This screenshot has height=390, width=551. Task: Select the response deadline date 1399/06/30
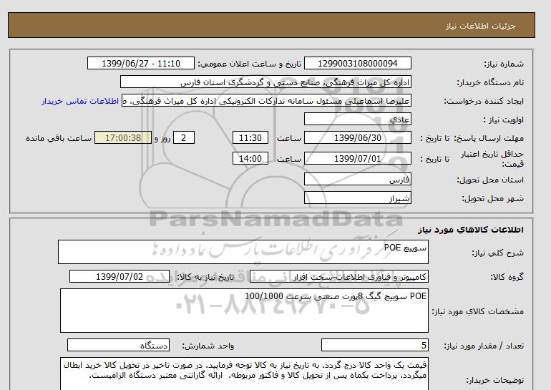[x=357, y=137]
